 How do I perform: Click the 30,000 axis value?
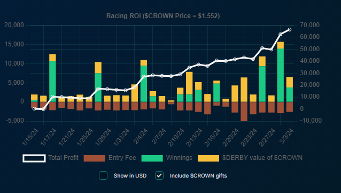point(310,73)
